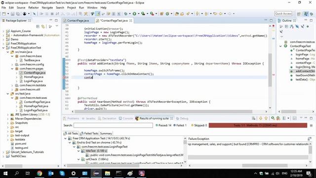The image size is (316, 178).
Task: Click the Quick Access field
Action: click(x=283, y=13)
